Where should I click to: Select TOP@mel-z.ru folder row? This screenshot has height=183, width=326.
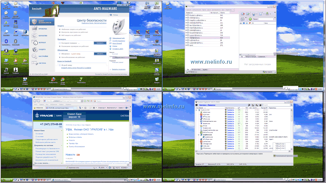coord(208,38)
